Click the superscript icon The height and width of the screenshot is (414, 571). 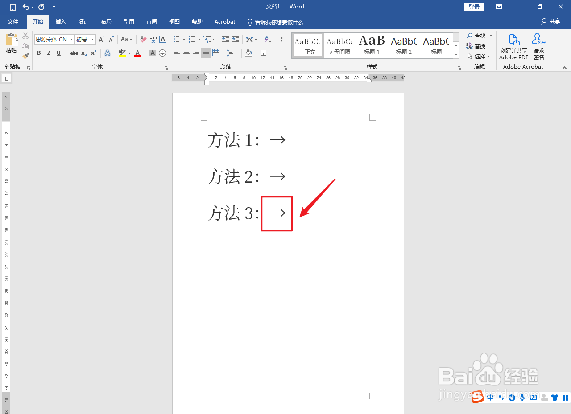click(93, 53)
